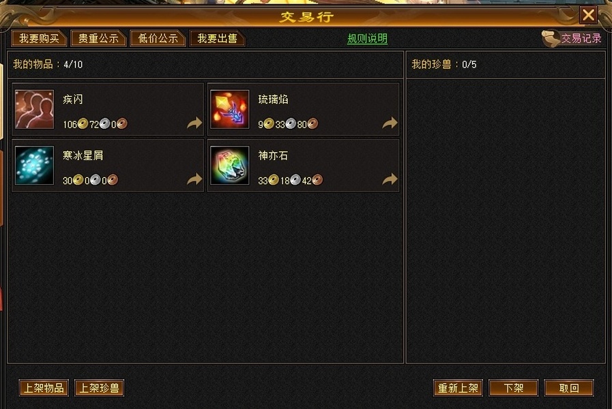Click the share arrow beside 疾闪
Image resolution: width=612 pixels, height=409 pixels.
pyautogui.click(x=194, y=123)
